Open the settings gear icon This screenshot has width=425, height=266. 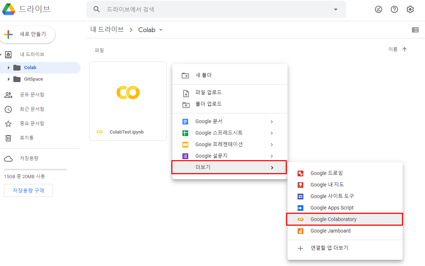pyautogui.click(x=410, y=9)
